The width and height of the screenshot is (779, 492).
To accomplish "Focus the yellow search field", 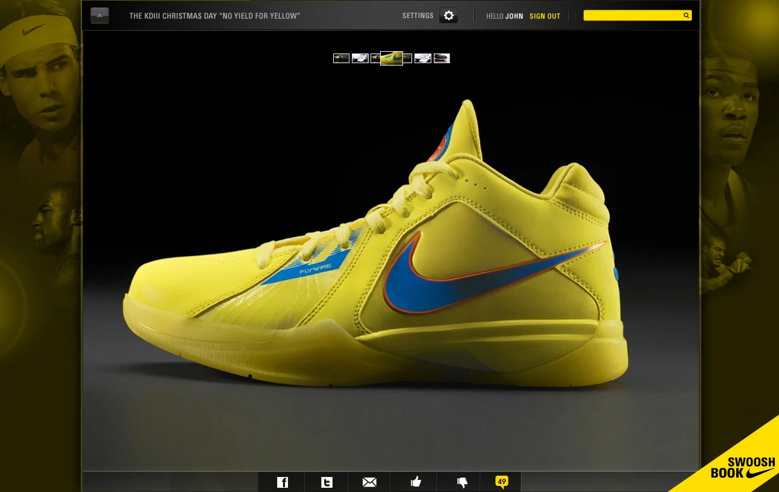I will [x=637, y=16].
